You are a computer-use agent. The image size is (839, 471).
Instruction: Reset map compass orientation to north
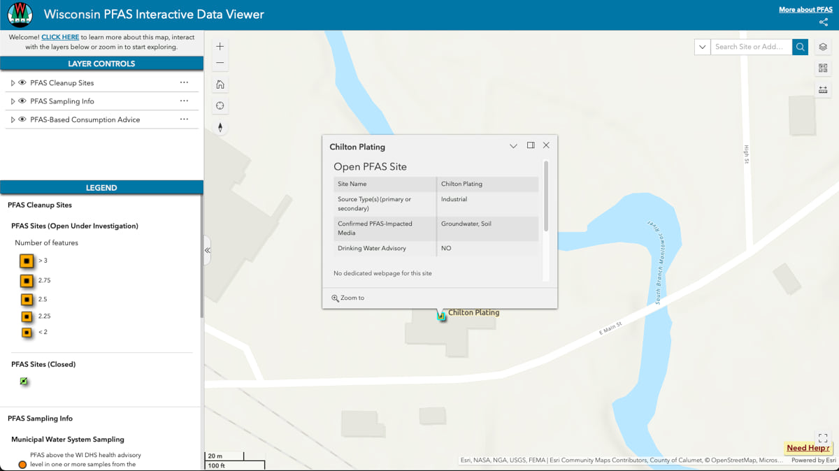tap(220, 127)
